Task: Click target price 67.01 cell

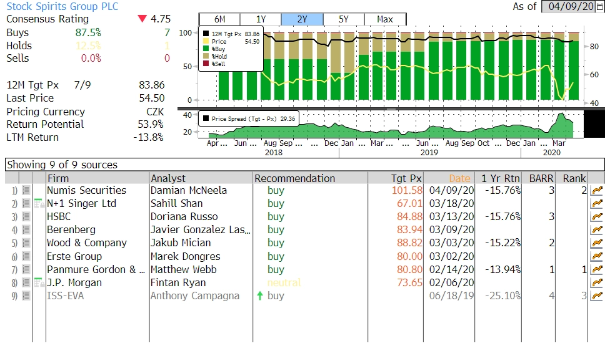Action: tap(409, 204)
